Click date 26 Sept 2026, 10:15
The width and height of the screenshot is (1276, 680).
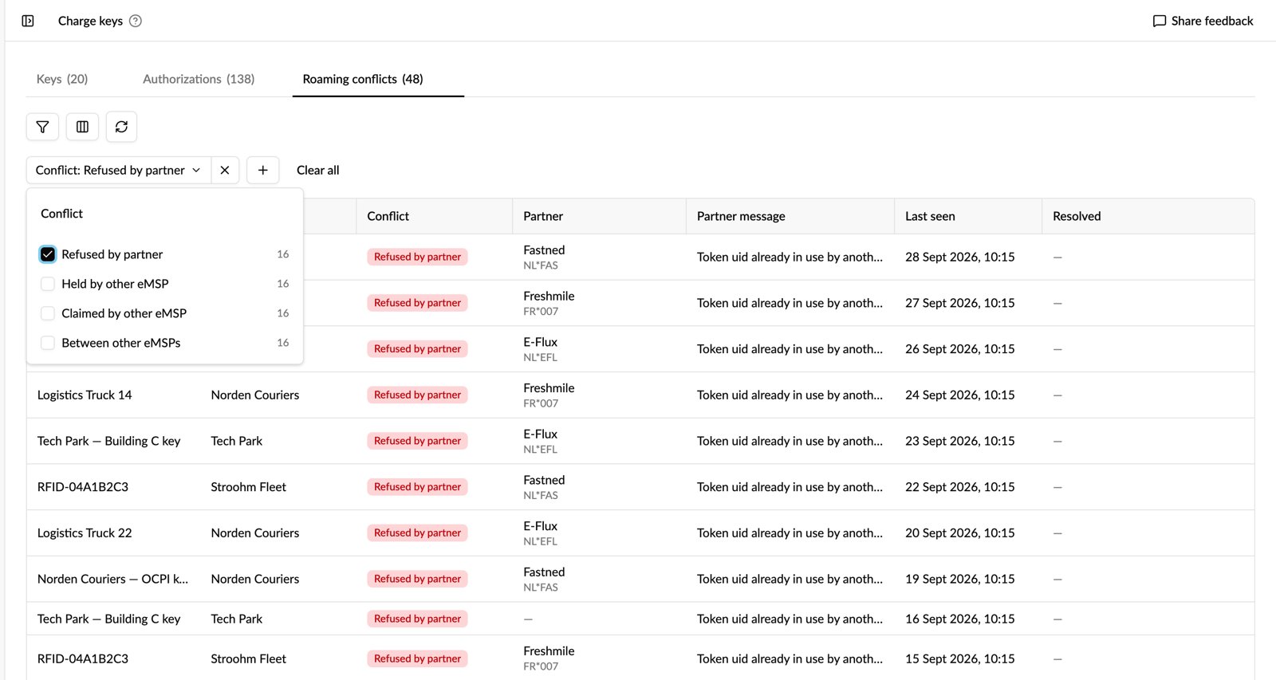pos(960,349)
